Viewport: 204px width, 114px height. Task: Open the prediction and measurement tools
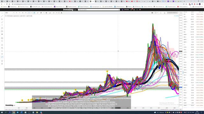pos(2,31)
